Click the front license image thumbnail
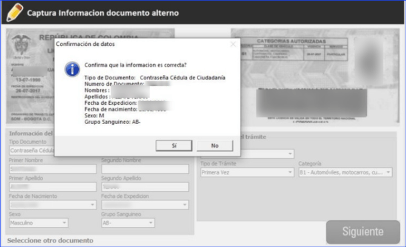 tap(30, 76)
